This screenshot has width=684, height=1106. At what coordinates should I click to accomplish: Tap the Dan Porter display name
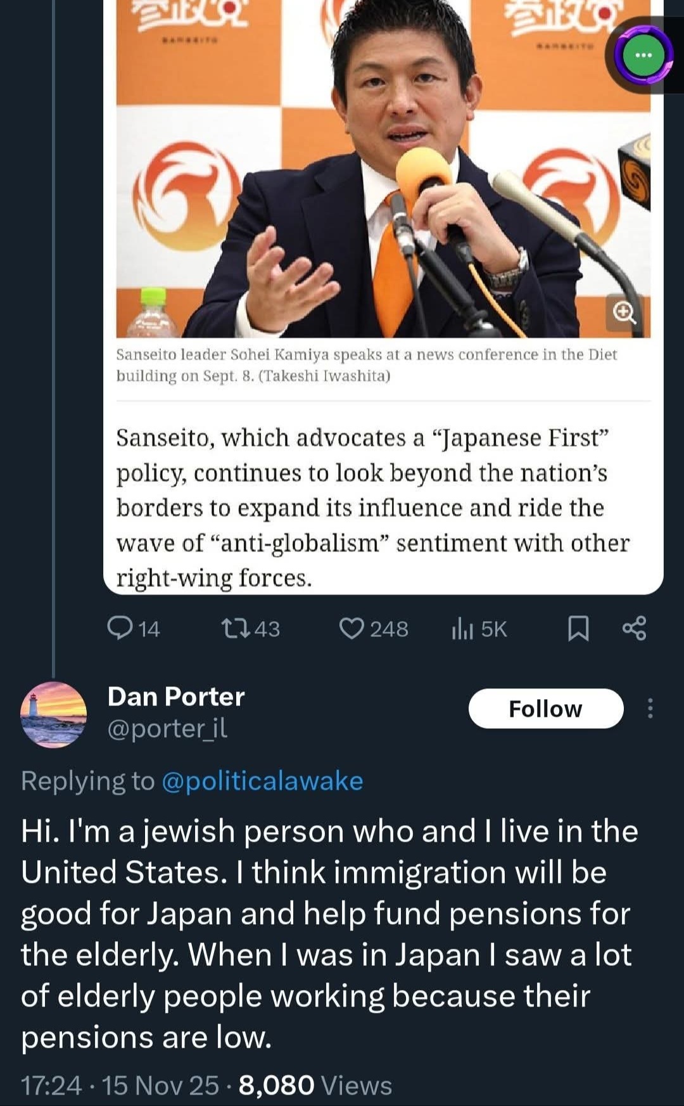coord(176,697)
